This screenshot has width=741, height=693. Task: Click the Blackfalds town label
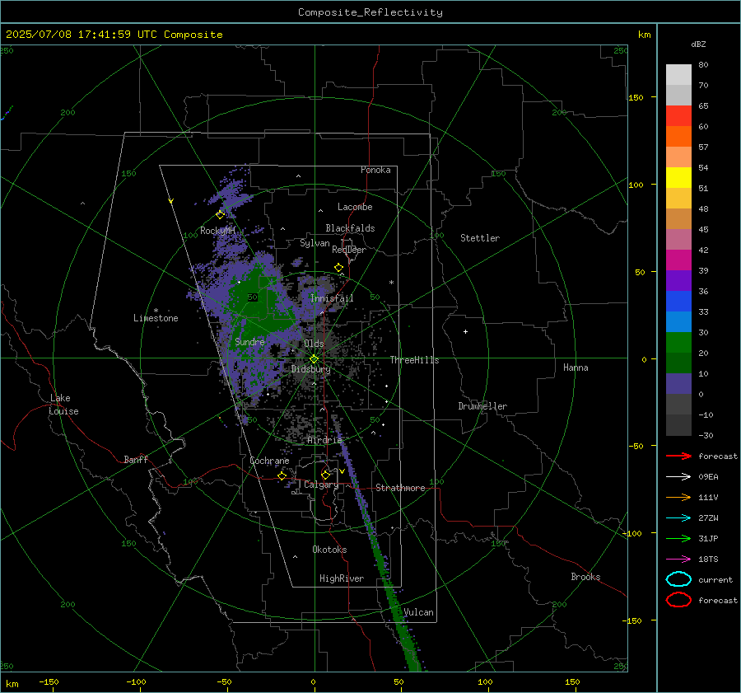click(350, 228)
